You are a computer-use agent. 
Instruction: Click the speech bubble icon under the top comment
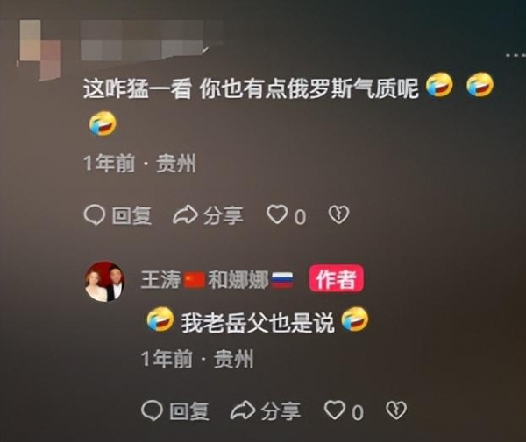[94, 215]
